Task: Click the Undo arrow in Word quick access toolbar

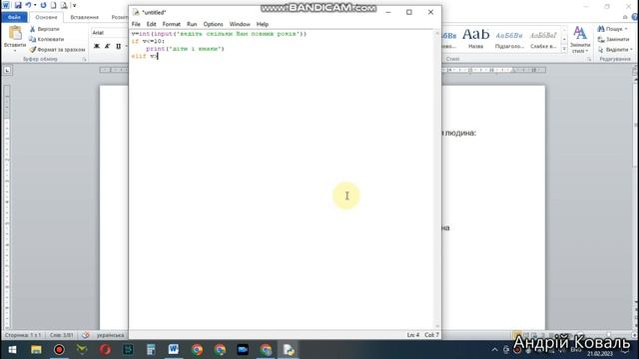Action: (28, 5)
